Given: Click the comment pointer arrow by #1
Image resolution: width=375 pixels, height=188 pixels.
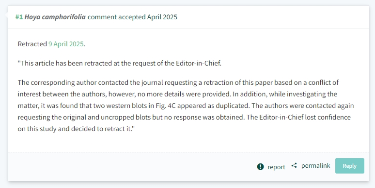Looking at the screenshot, I should pos(7,15).
